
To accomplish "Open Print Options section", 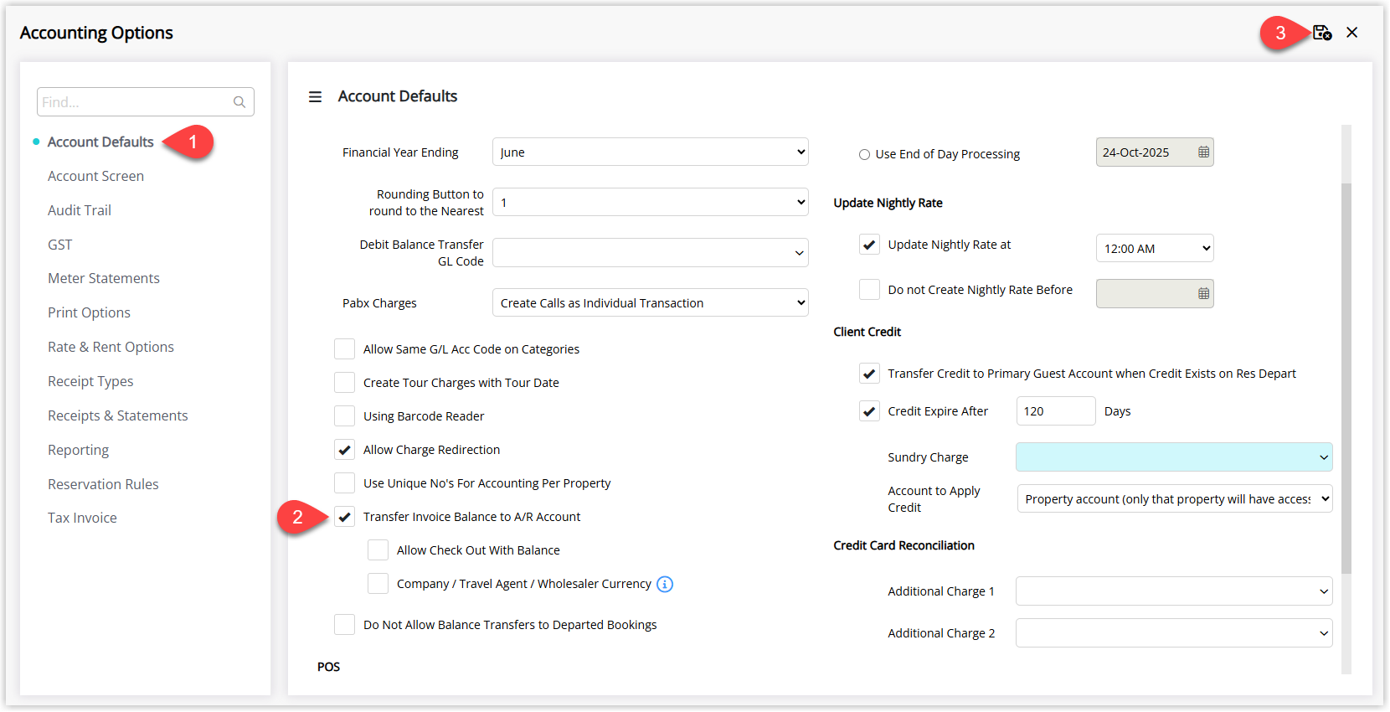I will click(89, 312).
